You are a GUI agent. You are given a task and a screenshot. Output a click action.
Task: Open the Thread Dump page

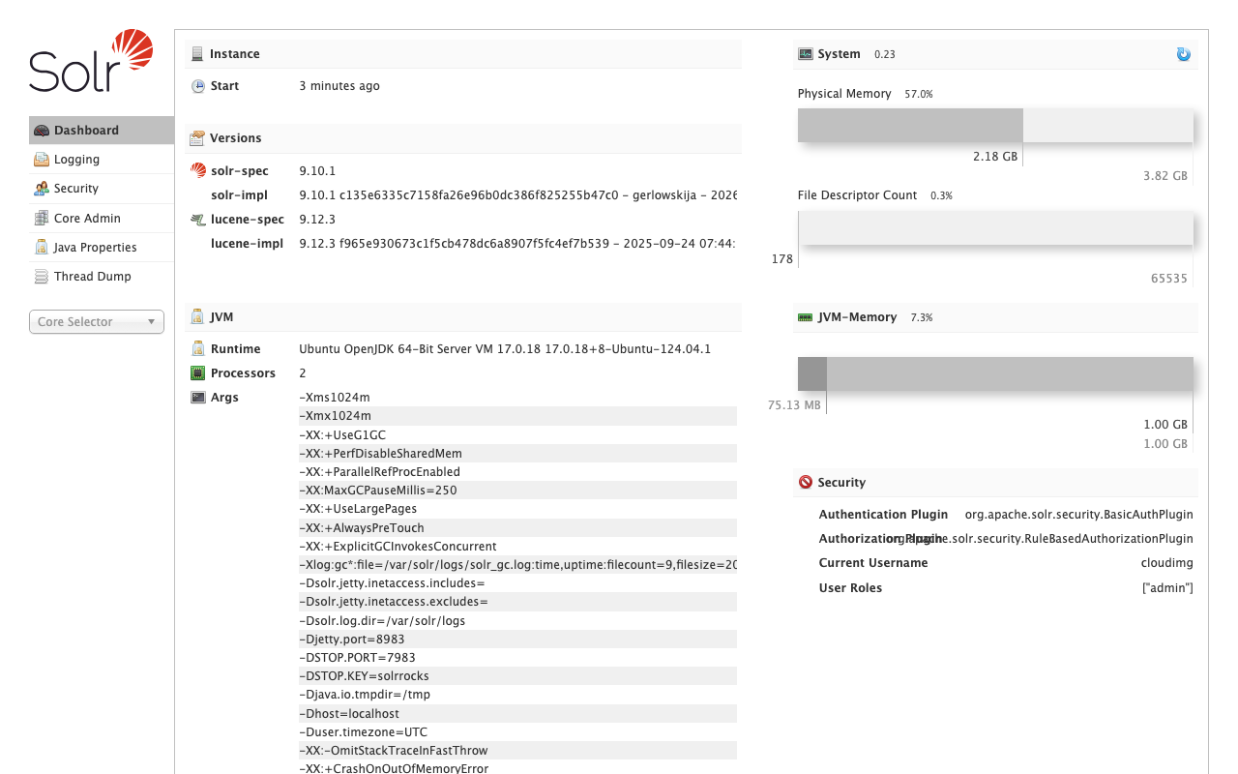click(x=102, y=276)
